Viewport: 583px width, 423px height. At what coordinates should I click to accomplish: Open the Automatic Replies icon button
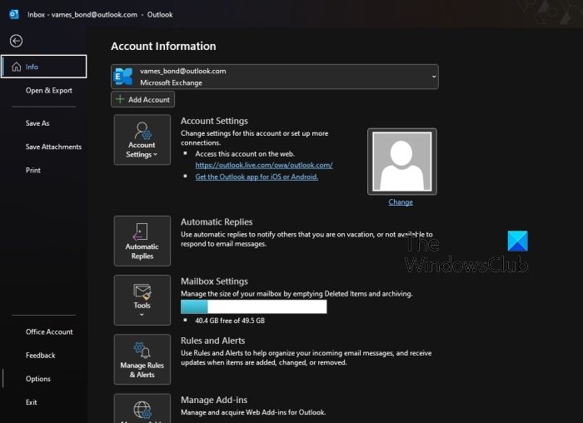[x=142, y=241]
